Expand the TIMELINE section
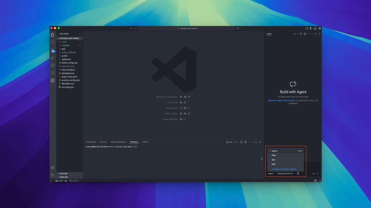The width and height of the screenshot is (371, 208). click(x=70, y=177)
